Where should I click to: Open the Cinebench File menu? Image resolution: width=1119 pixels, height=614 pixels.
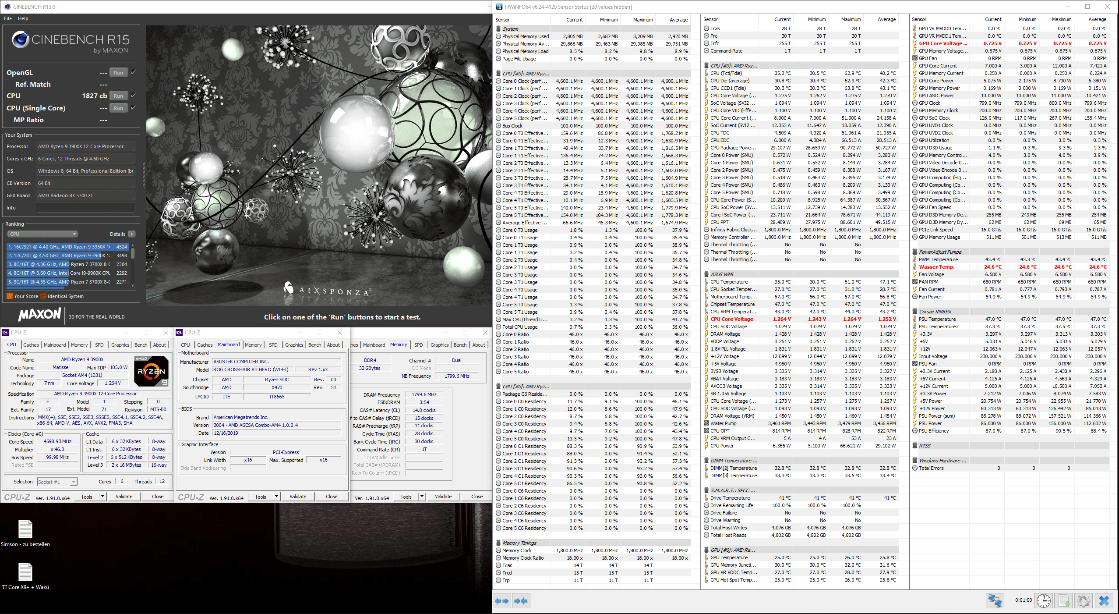pyautogui.click(x=8, y=18)
